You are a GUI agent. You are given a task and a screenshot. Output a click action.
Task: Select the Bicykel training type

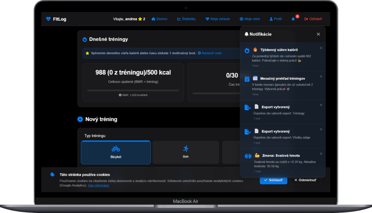pos(116,152)
